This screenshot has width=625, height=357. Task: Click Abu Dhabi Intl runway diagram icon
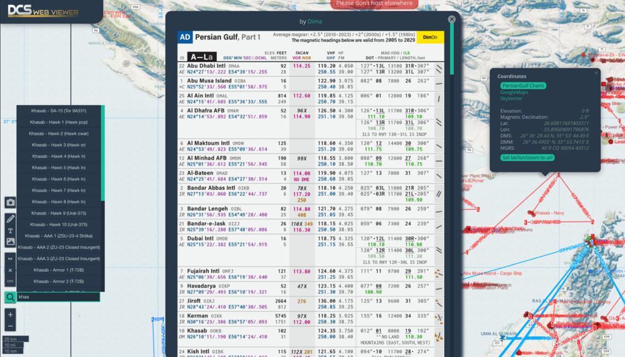click(439, 69)
